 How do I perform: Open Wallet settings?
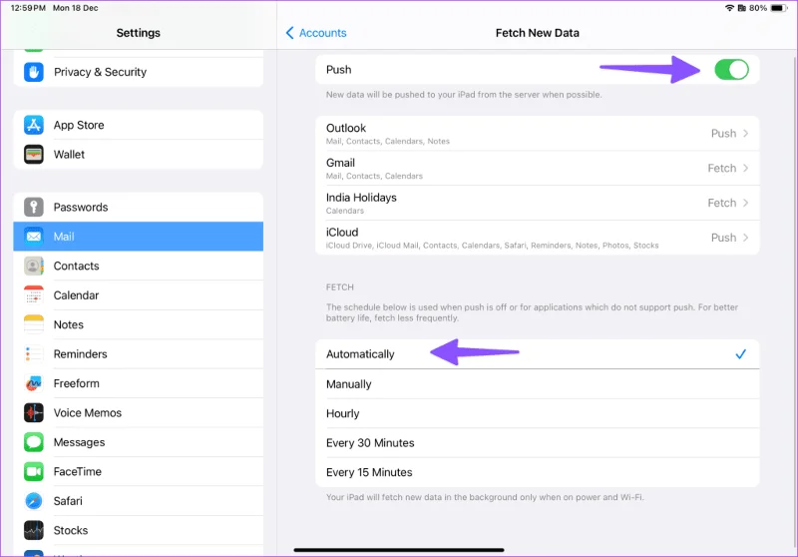[x=138, y=155]
